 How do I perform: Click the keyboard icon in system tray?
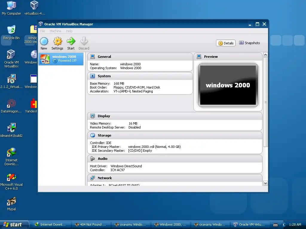(x=276, y=225)
